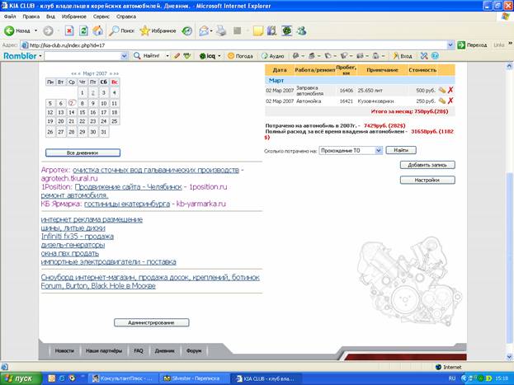The image size is (514, 385).
Task: Open the Rambler search field dropdown
Action: [x=126, y=55]
